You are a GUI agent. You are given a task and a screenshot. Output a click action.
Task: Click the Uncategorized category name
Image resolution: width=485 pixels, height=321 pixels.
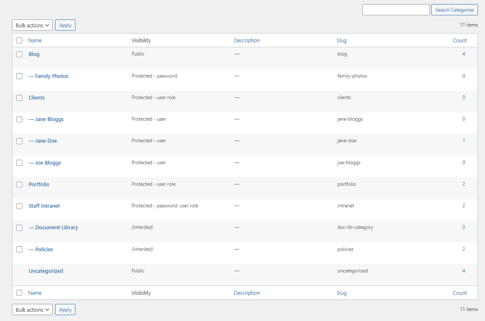click(46, 271)
